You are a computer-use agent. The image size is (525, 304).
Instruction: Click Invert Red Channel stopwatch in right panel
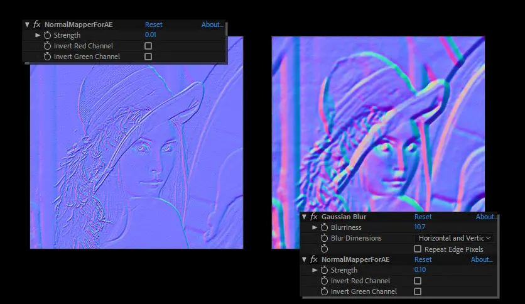point(324,281)
